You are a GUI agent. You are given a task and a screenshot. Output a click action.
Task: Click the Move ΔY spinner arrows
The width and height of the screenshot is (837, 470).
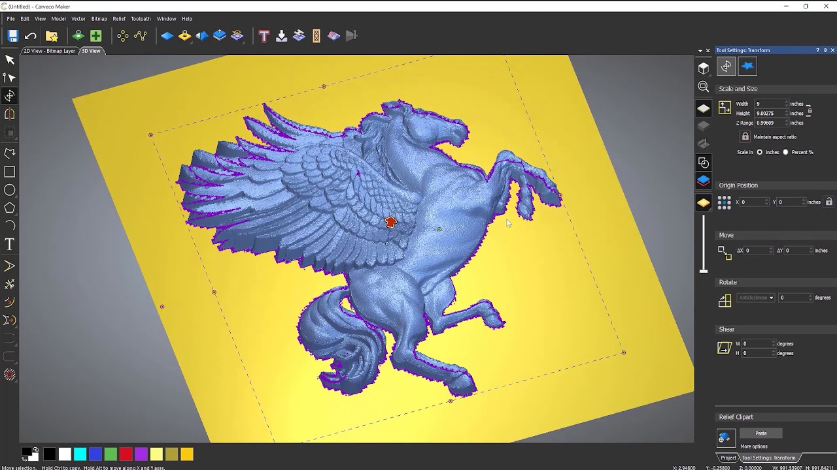coord(811,251)
